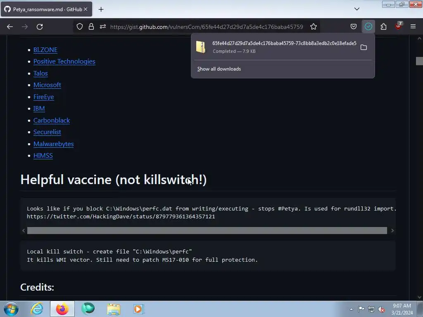Open the Carbonblack link

click(52, 120)
